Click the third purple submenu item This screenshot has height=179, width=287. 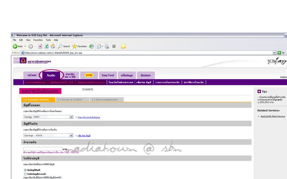(x=91, y=82)
